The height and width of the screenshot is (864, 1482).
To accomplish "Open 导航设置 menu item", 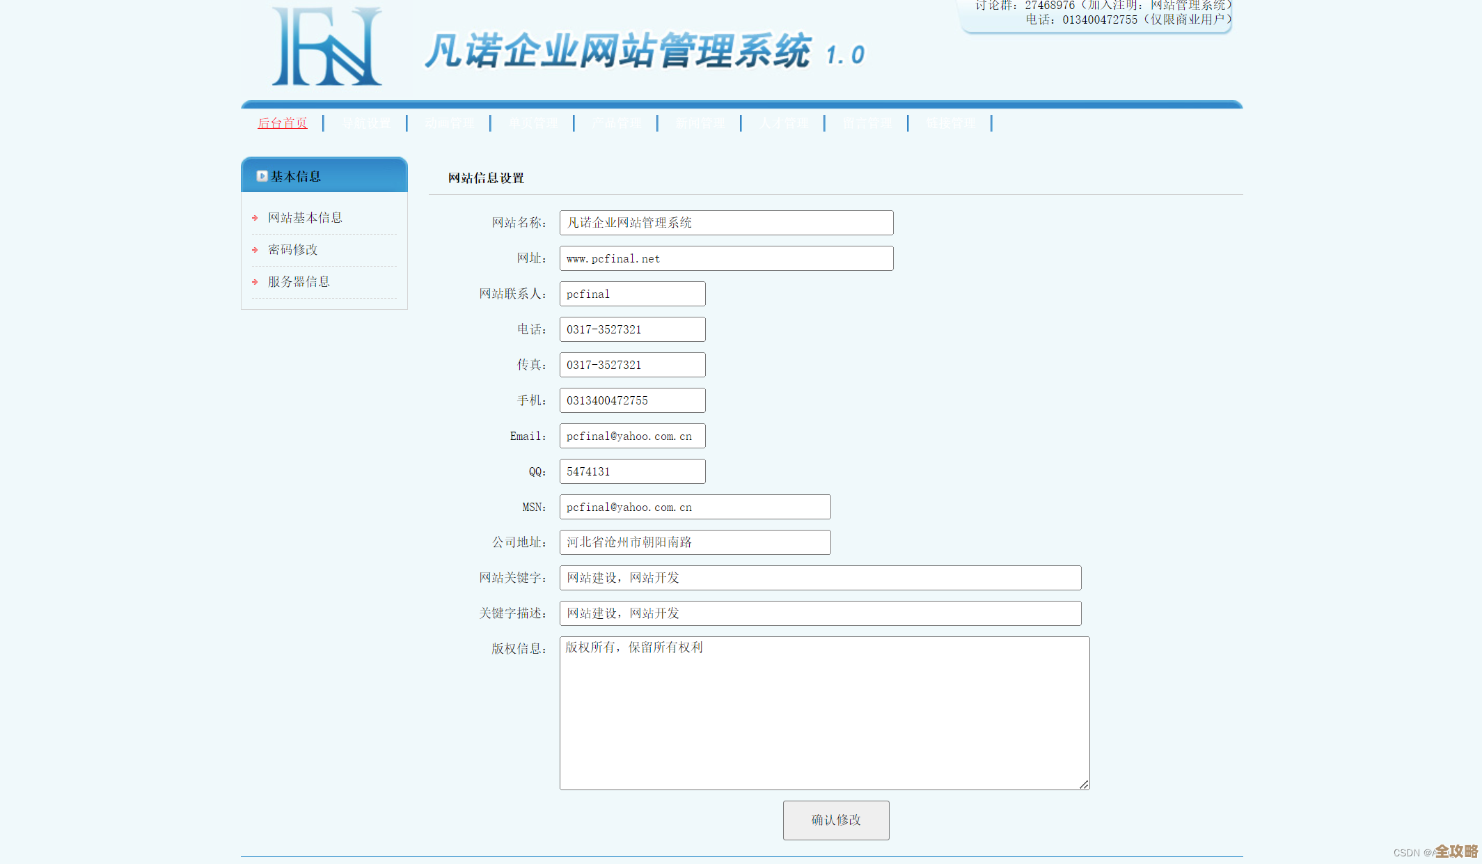I will pyautogui.click(x=365, y=123).
